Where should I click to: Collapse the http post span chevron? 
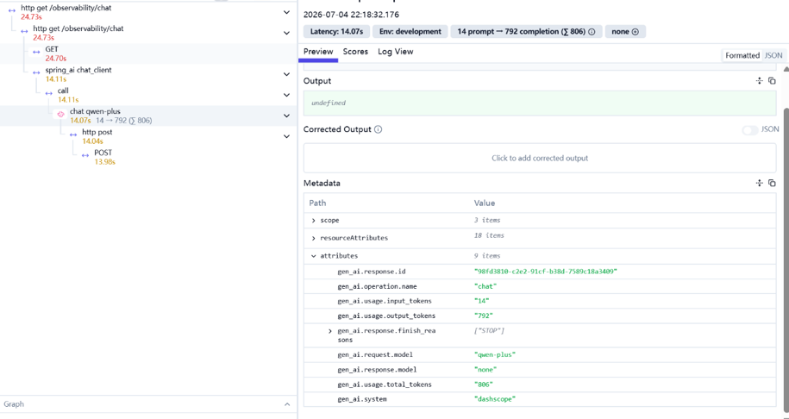pos(286,136)
